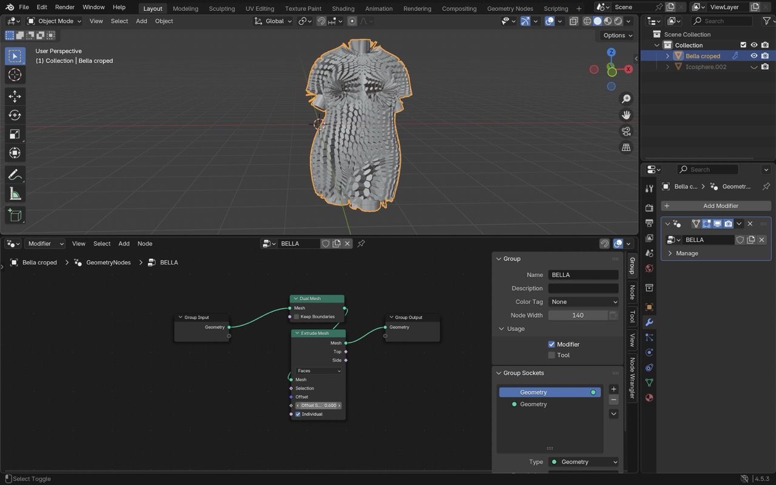This screenshot has width=776, height=485.
Task: Disable Individual in the Extrude Mesh node
Action: pos(298,414)
